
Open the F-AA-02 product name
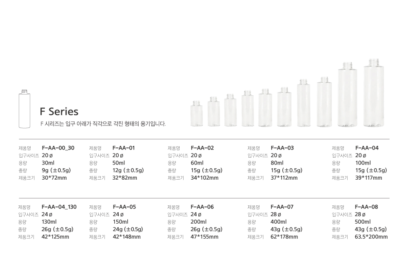[x=202, y=148]
